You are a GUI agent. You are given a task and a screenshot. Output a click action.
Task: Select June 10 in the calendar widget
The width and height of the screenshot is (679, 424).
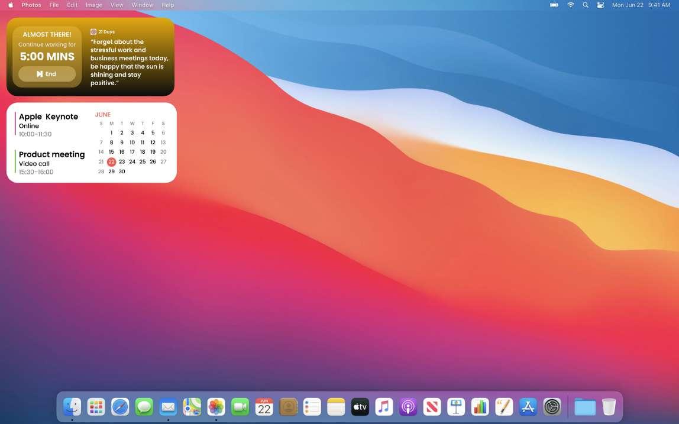(x=132, y=143)
